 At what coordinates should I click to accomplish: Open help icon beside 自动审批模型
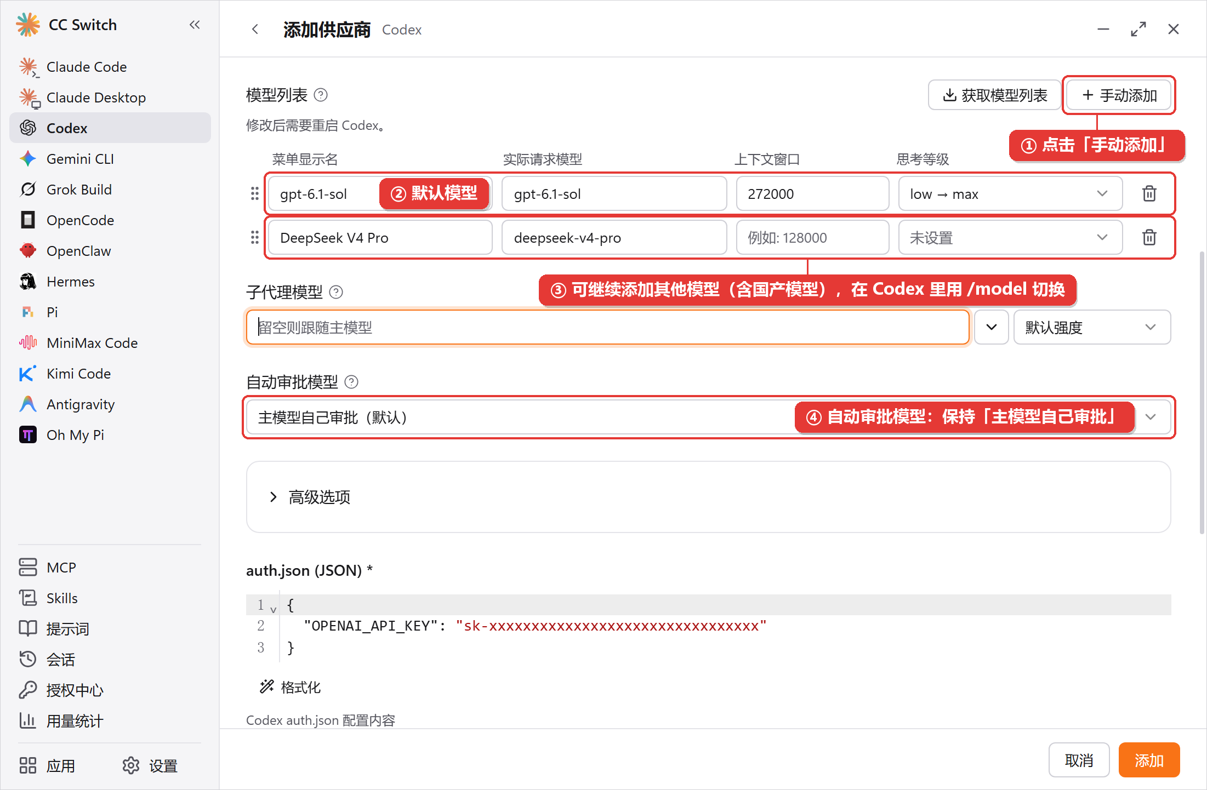[x=351, y=382]
